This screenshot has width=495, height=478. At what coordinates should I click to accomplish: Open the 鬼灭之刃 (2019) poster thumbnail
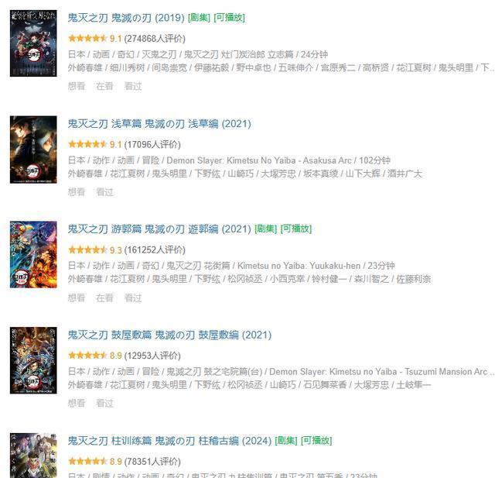point(33,43)
